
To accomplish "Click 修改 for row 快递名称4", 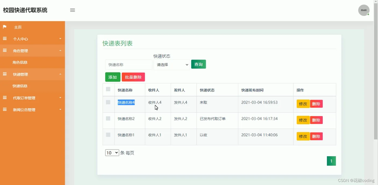I will click(303, 104).
